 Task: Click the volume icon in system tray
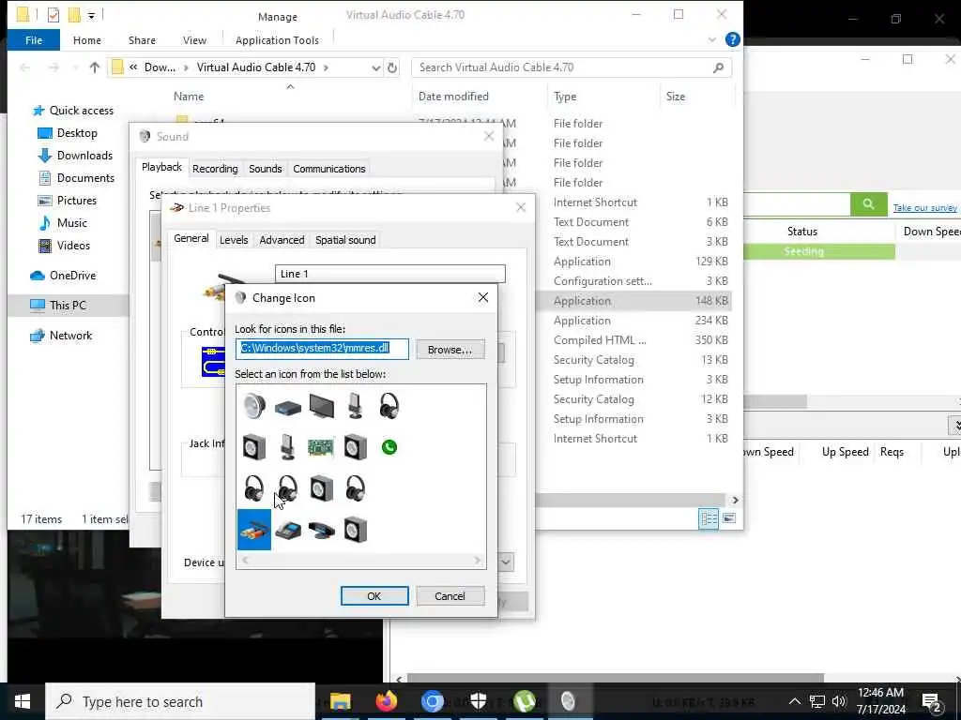tap(838, 701)
